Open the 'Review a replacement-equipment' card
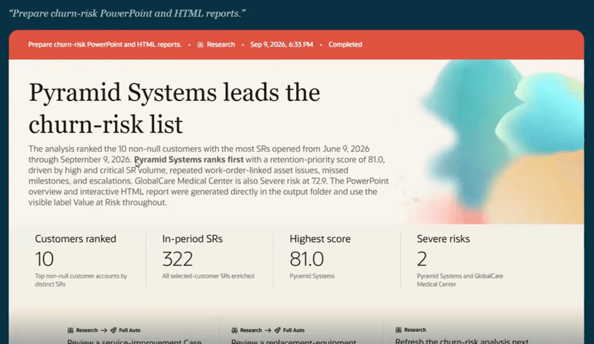The height and width of the screenshot is (344, 594). (x=293, y=341)
